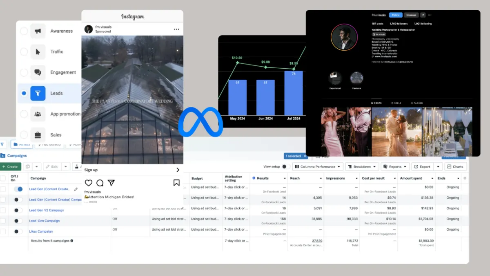
Task: Open the Breakdown dropdown
Action: pyautogui.click(x=362, y=167)
